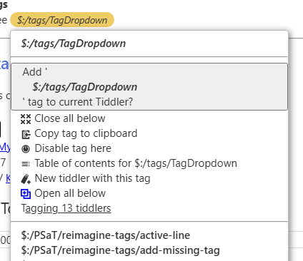Choose Copy tag to clipboard text

pos(86,133)
